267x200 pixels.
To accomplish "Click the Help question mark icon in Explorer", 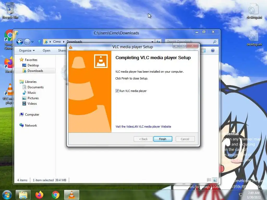I will (213, 51).
